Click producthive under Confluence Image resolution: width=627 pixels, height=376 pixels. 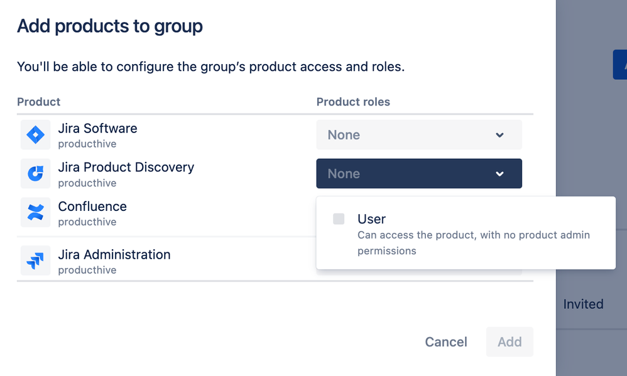click(87, 222)
